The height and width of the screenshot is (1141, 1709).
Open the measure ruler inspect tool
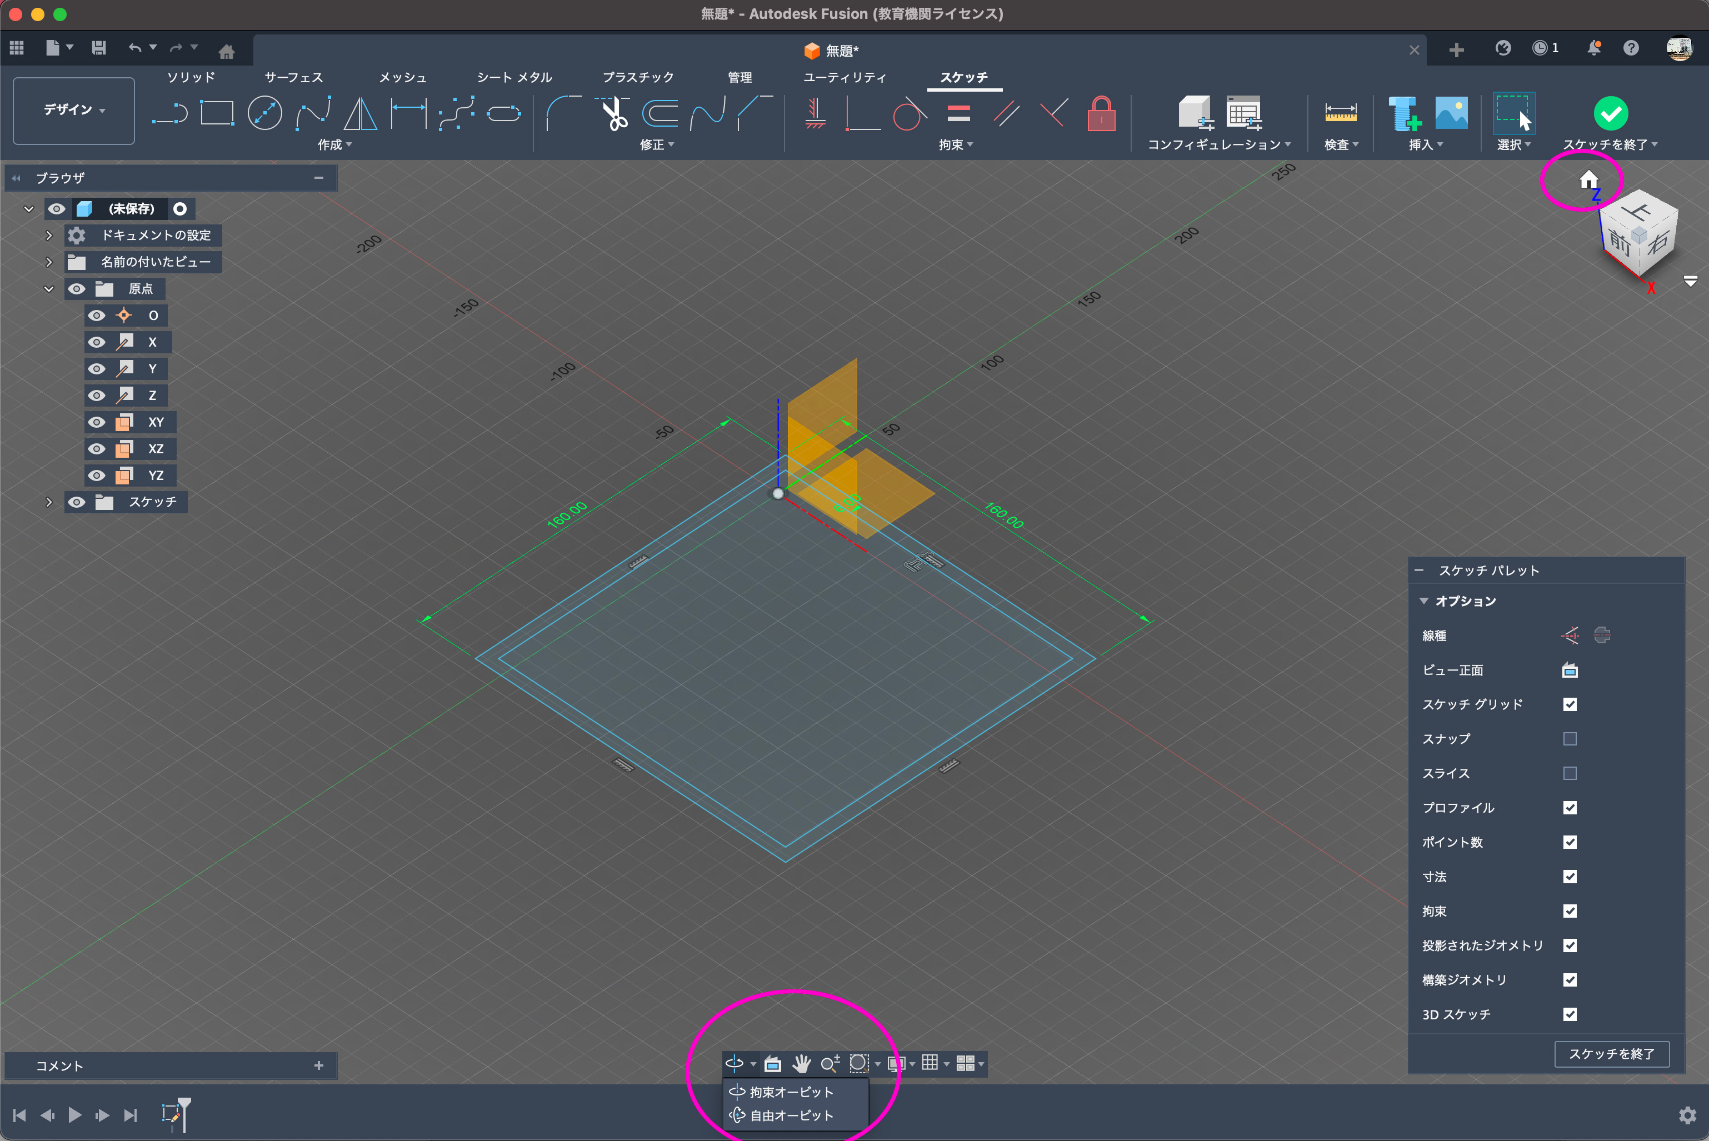(1340, 113)
